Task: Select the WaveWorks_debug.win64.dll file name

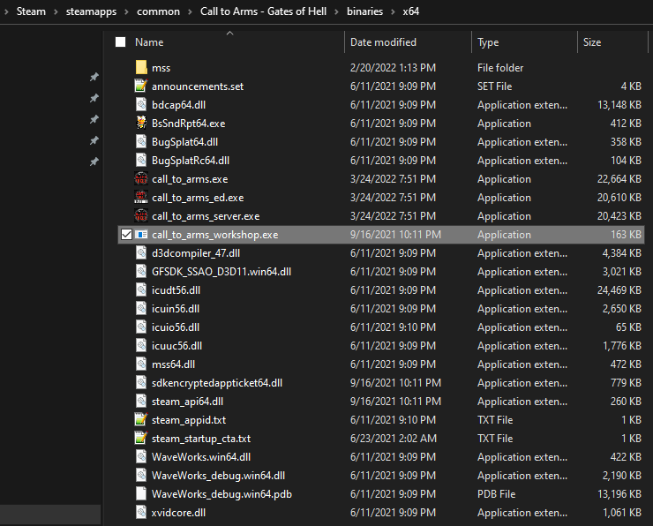Action: point(218,475)
